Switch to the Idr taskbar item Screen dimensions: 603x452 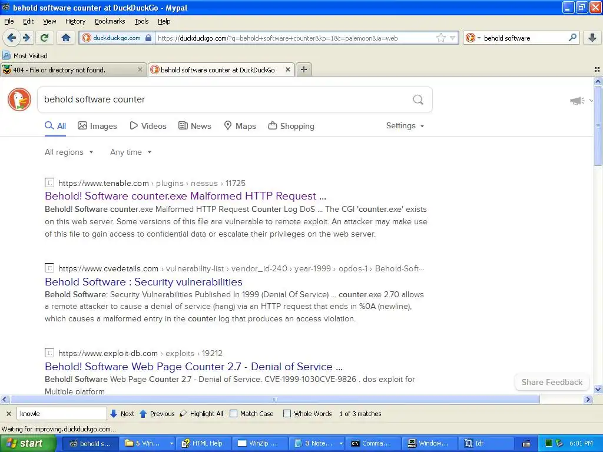click(485, 443)
